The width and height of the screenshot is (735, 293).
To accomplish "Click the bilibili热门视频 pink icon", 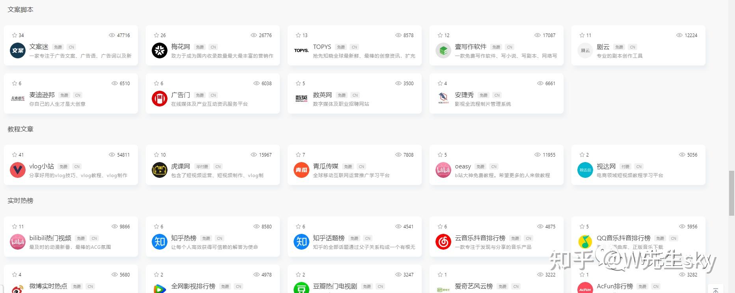I will click(18, 242).
